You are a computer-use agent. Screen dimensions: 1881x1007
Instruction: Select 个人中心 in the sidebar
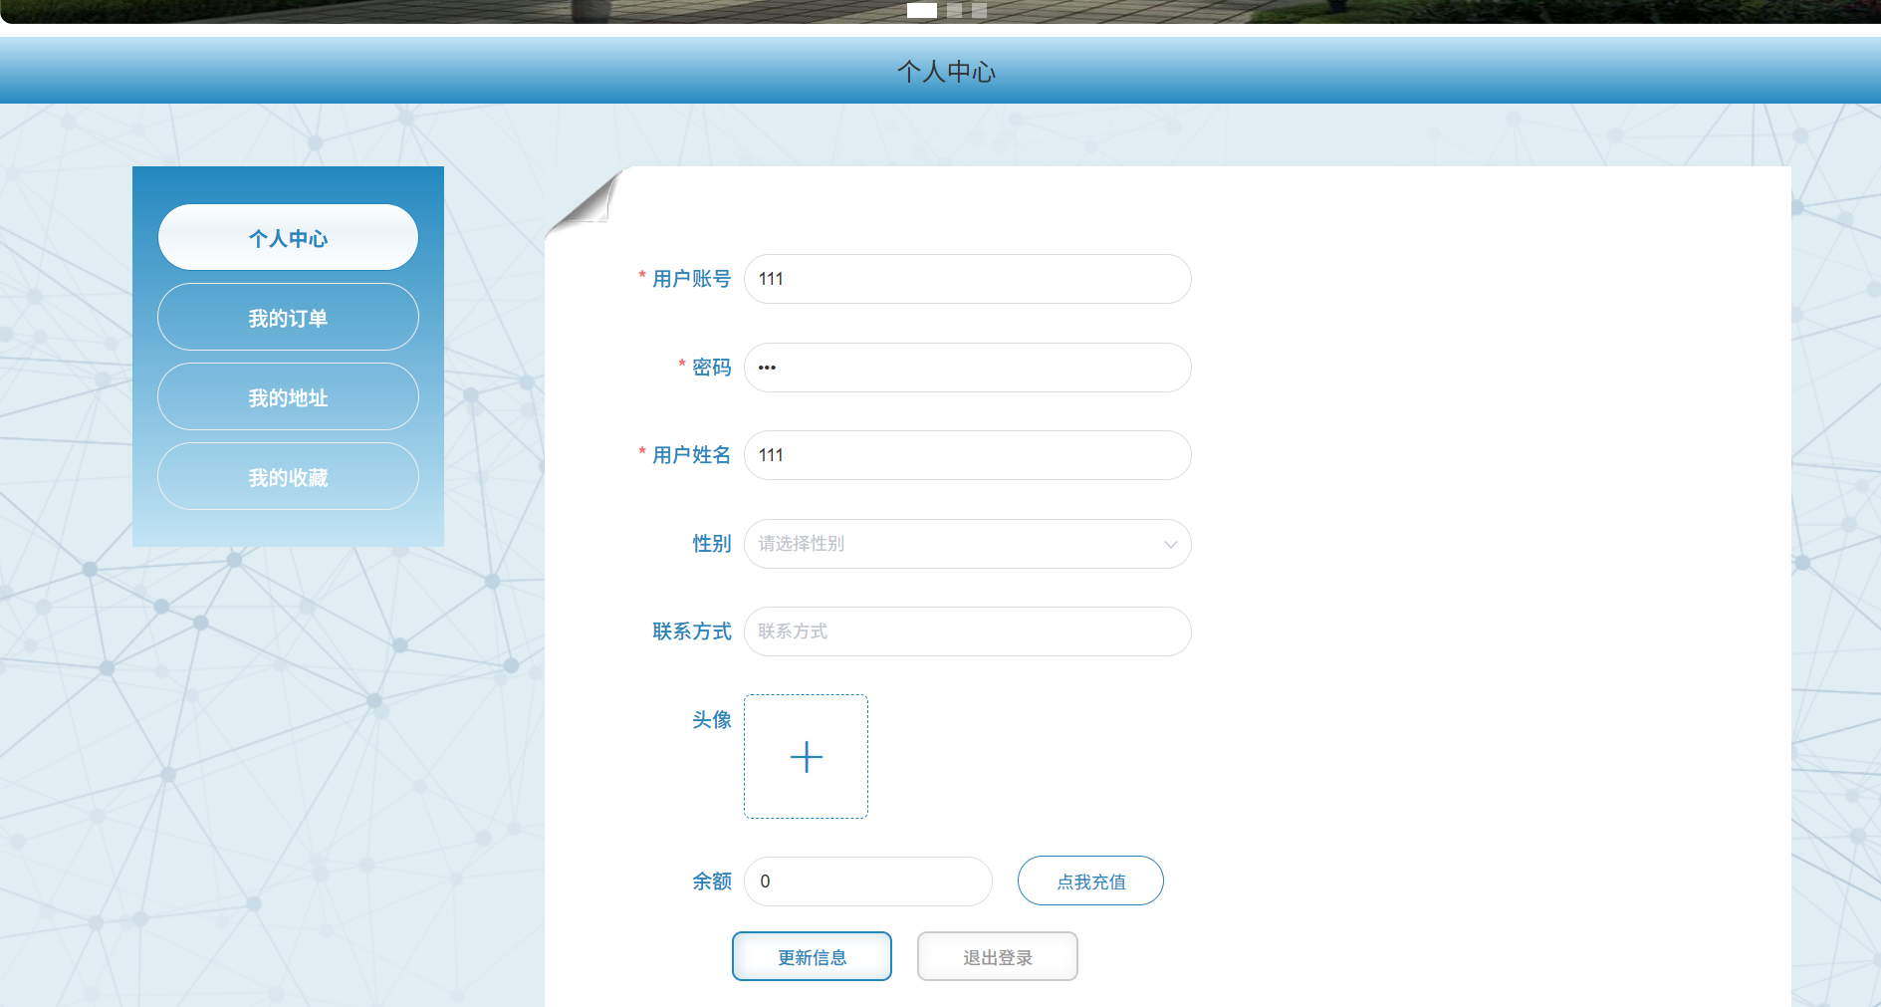tap(288, 237)
